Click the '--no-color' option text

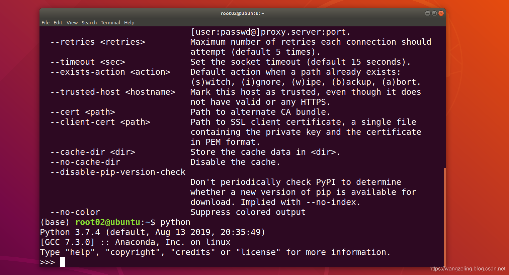tap(75, 212)
